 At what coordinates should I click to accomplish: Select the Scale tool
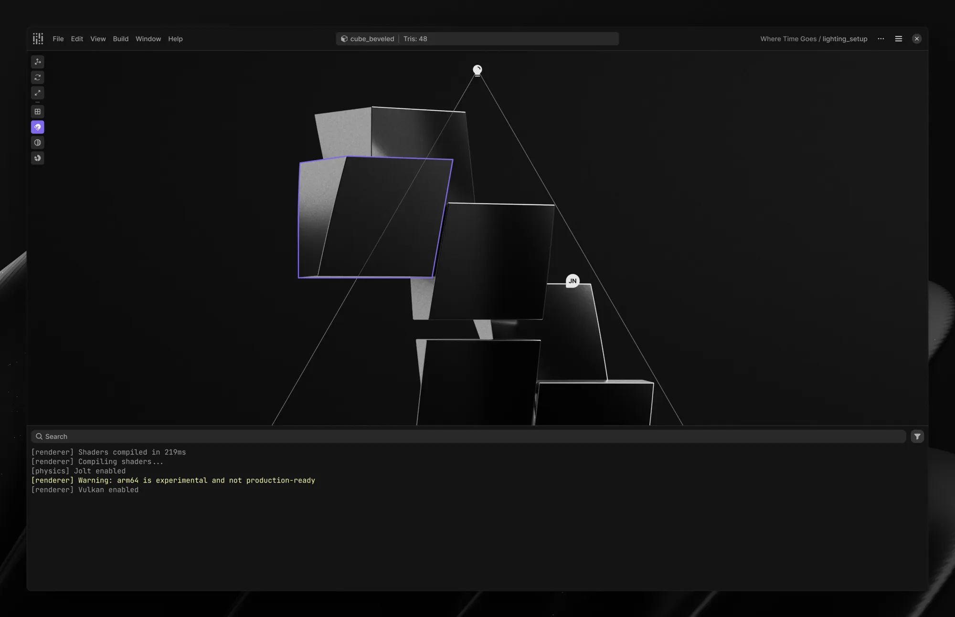[38, 93]
